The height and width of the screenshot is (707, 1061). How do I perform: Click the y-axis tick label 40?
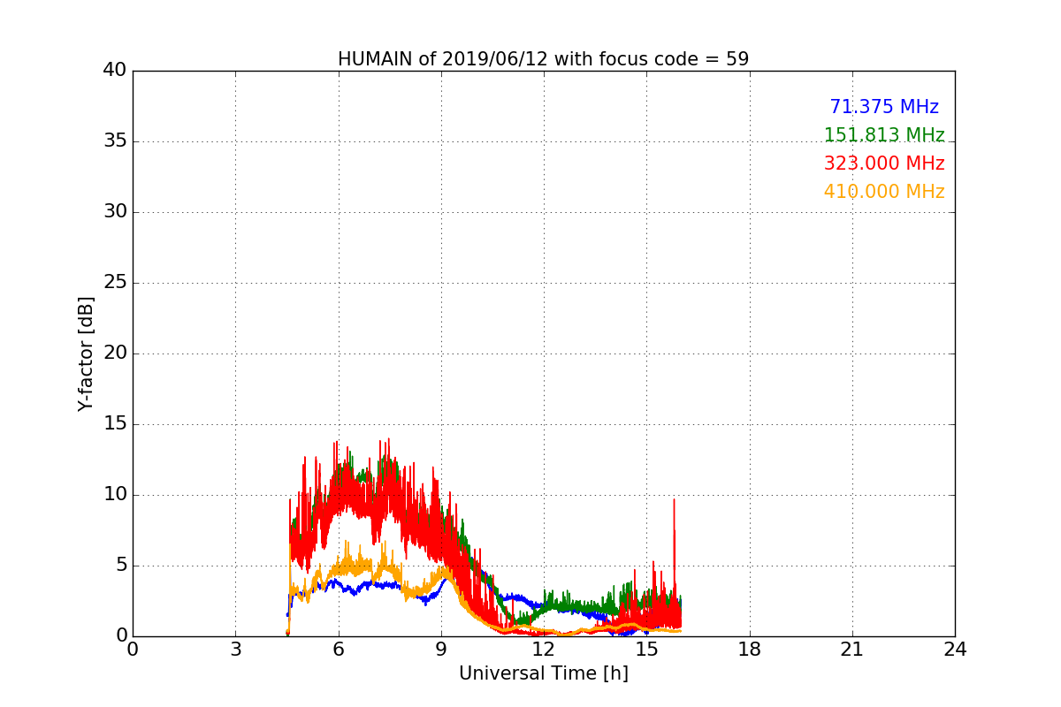pyautogui.click(x=115, y=71)
